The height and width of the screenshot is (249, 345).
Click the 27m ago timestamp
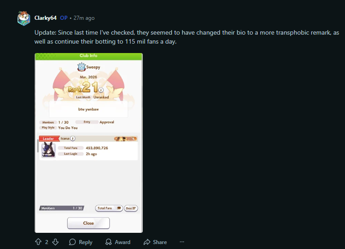point(84,18)
